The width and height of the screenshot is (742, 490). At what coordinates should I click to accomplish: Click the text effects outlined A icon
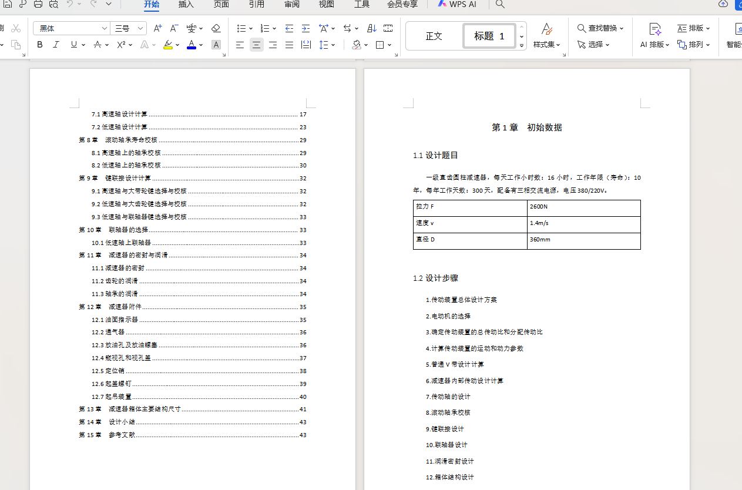(x=145, y=45)
